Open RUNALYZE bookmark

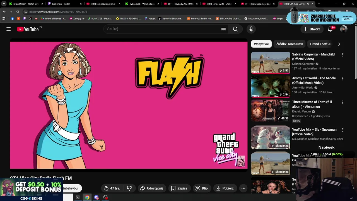click(x=100, y=18)
